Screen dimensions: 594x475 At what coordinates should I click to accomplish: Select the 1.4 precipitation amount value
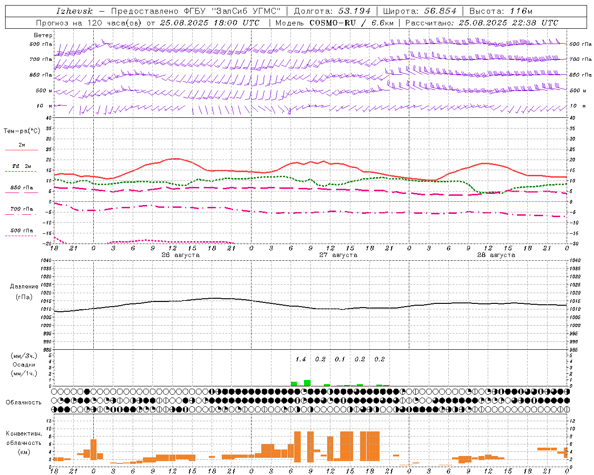point(301,359)
